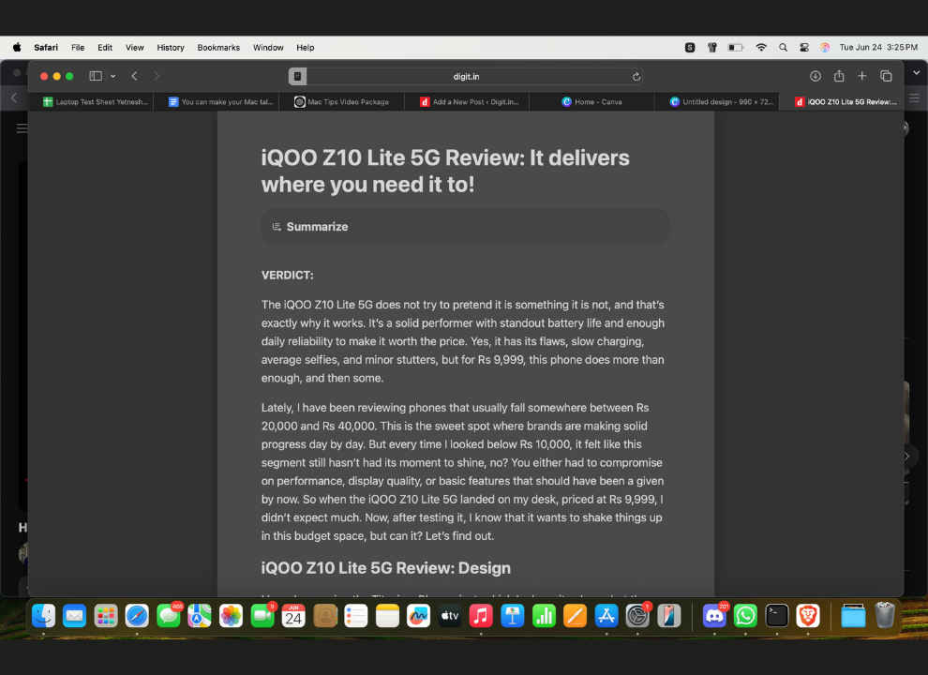This screenshot has width=928, height=675.
Task: Open Keynote from the dock
Action: (513, 616)
